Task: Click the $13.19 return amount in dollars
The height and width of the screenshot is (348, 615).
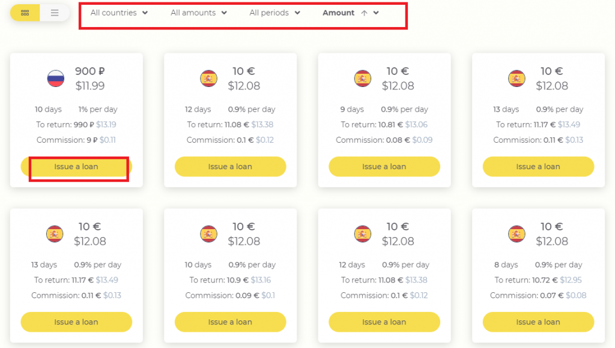Action: pyautogui.click(x=106, y=125)
